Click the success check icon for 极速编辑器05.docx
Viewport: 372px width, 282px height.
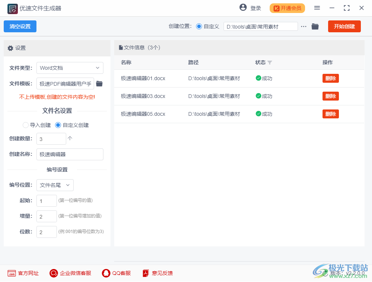pyautogui.click(x=259, y=114)
